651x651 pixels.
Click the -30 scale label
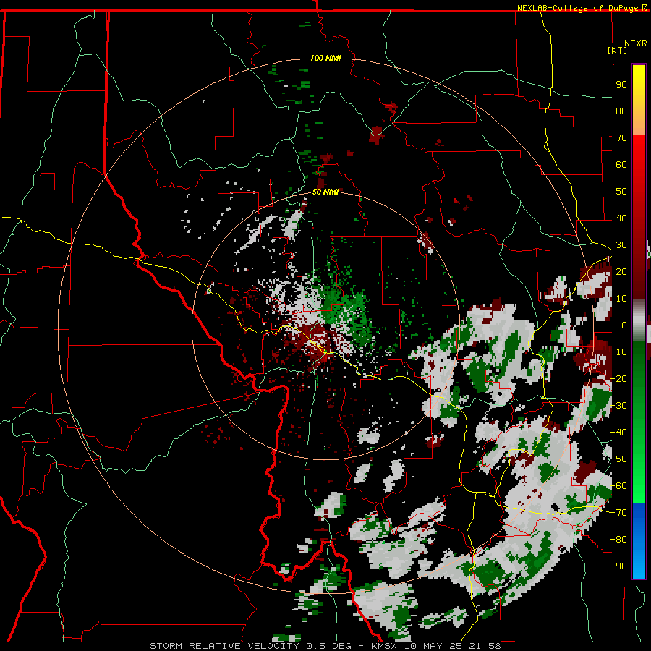click(x=618, y=406)
